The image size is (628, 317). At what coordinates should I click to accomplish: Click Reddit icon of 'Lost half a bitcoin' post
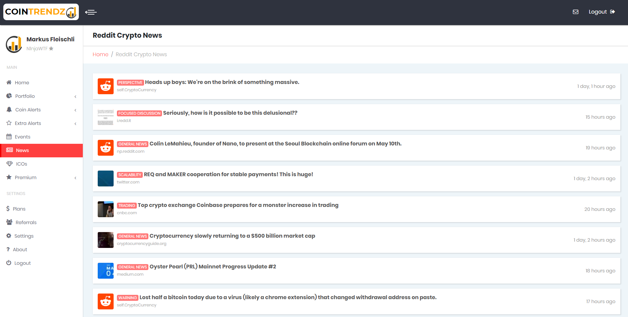(x=106, y=301)
